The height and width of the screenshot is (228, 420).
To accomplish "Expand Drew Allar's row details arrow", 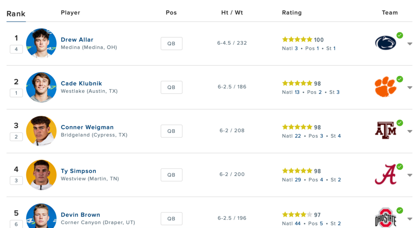I will coord(410,44).
